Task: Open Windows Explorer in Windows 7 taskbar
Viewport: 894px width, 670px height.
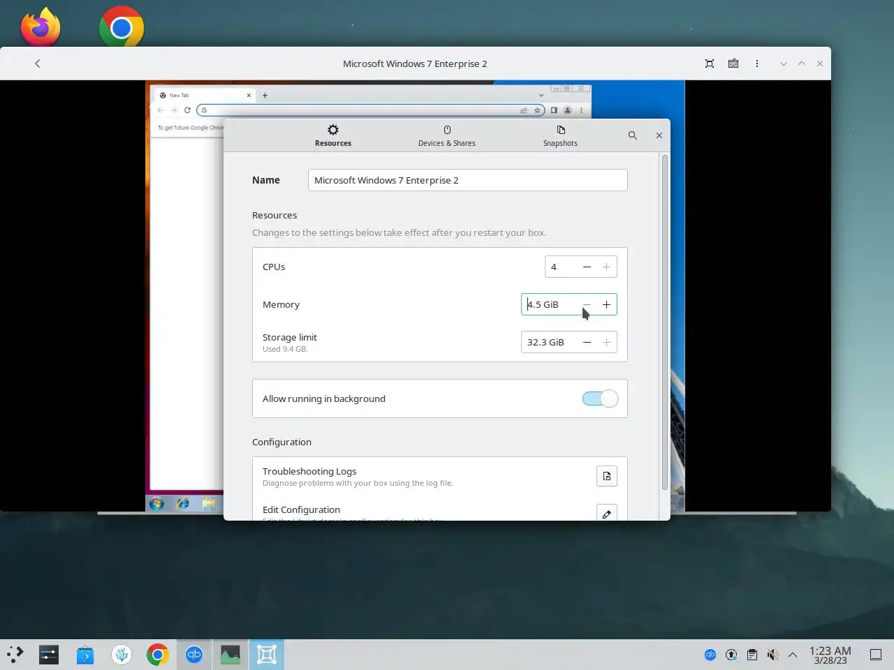Action: 209,503
